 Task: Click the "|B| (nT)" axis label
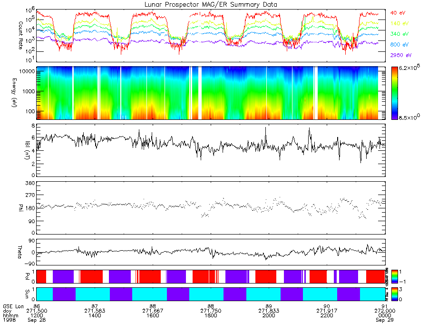[27, 150]
